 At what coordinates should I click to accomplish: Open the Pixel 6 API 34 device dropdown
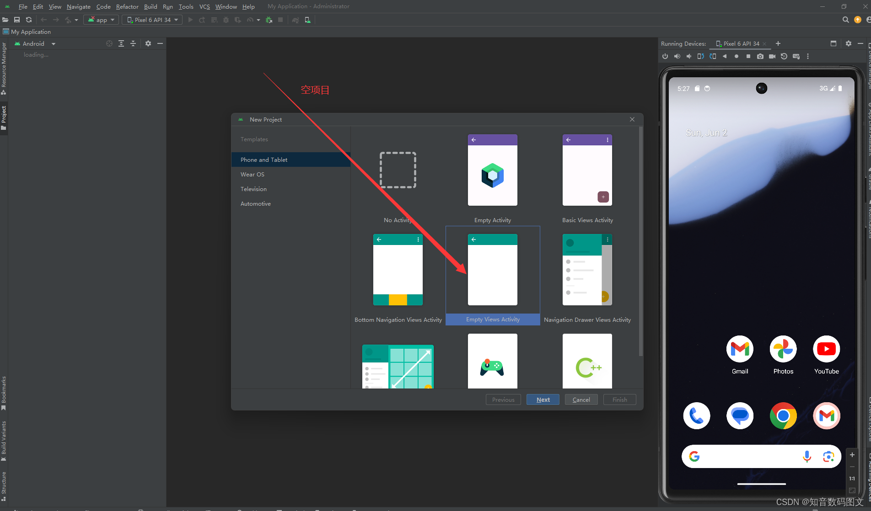point(152,20)
